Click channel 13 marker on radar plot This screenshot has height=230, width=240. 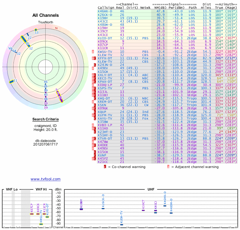click(36, 30)
